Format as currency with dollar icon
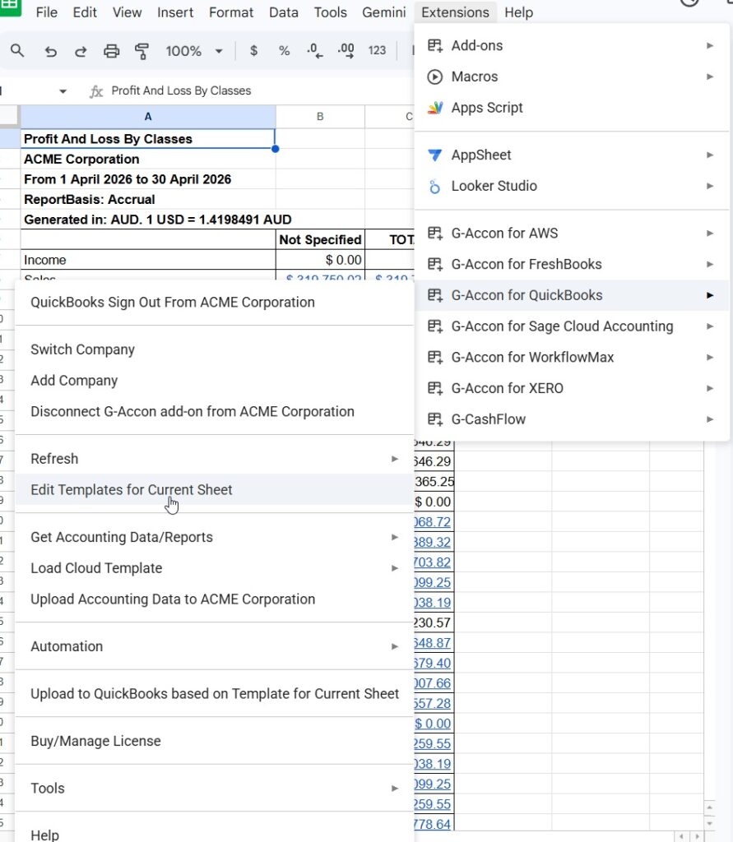This screenshot has height=842, width=733. pos(253,51)
